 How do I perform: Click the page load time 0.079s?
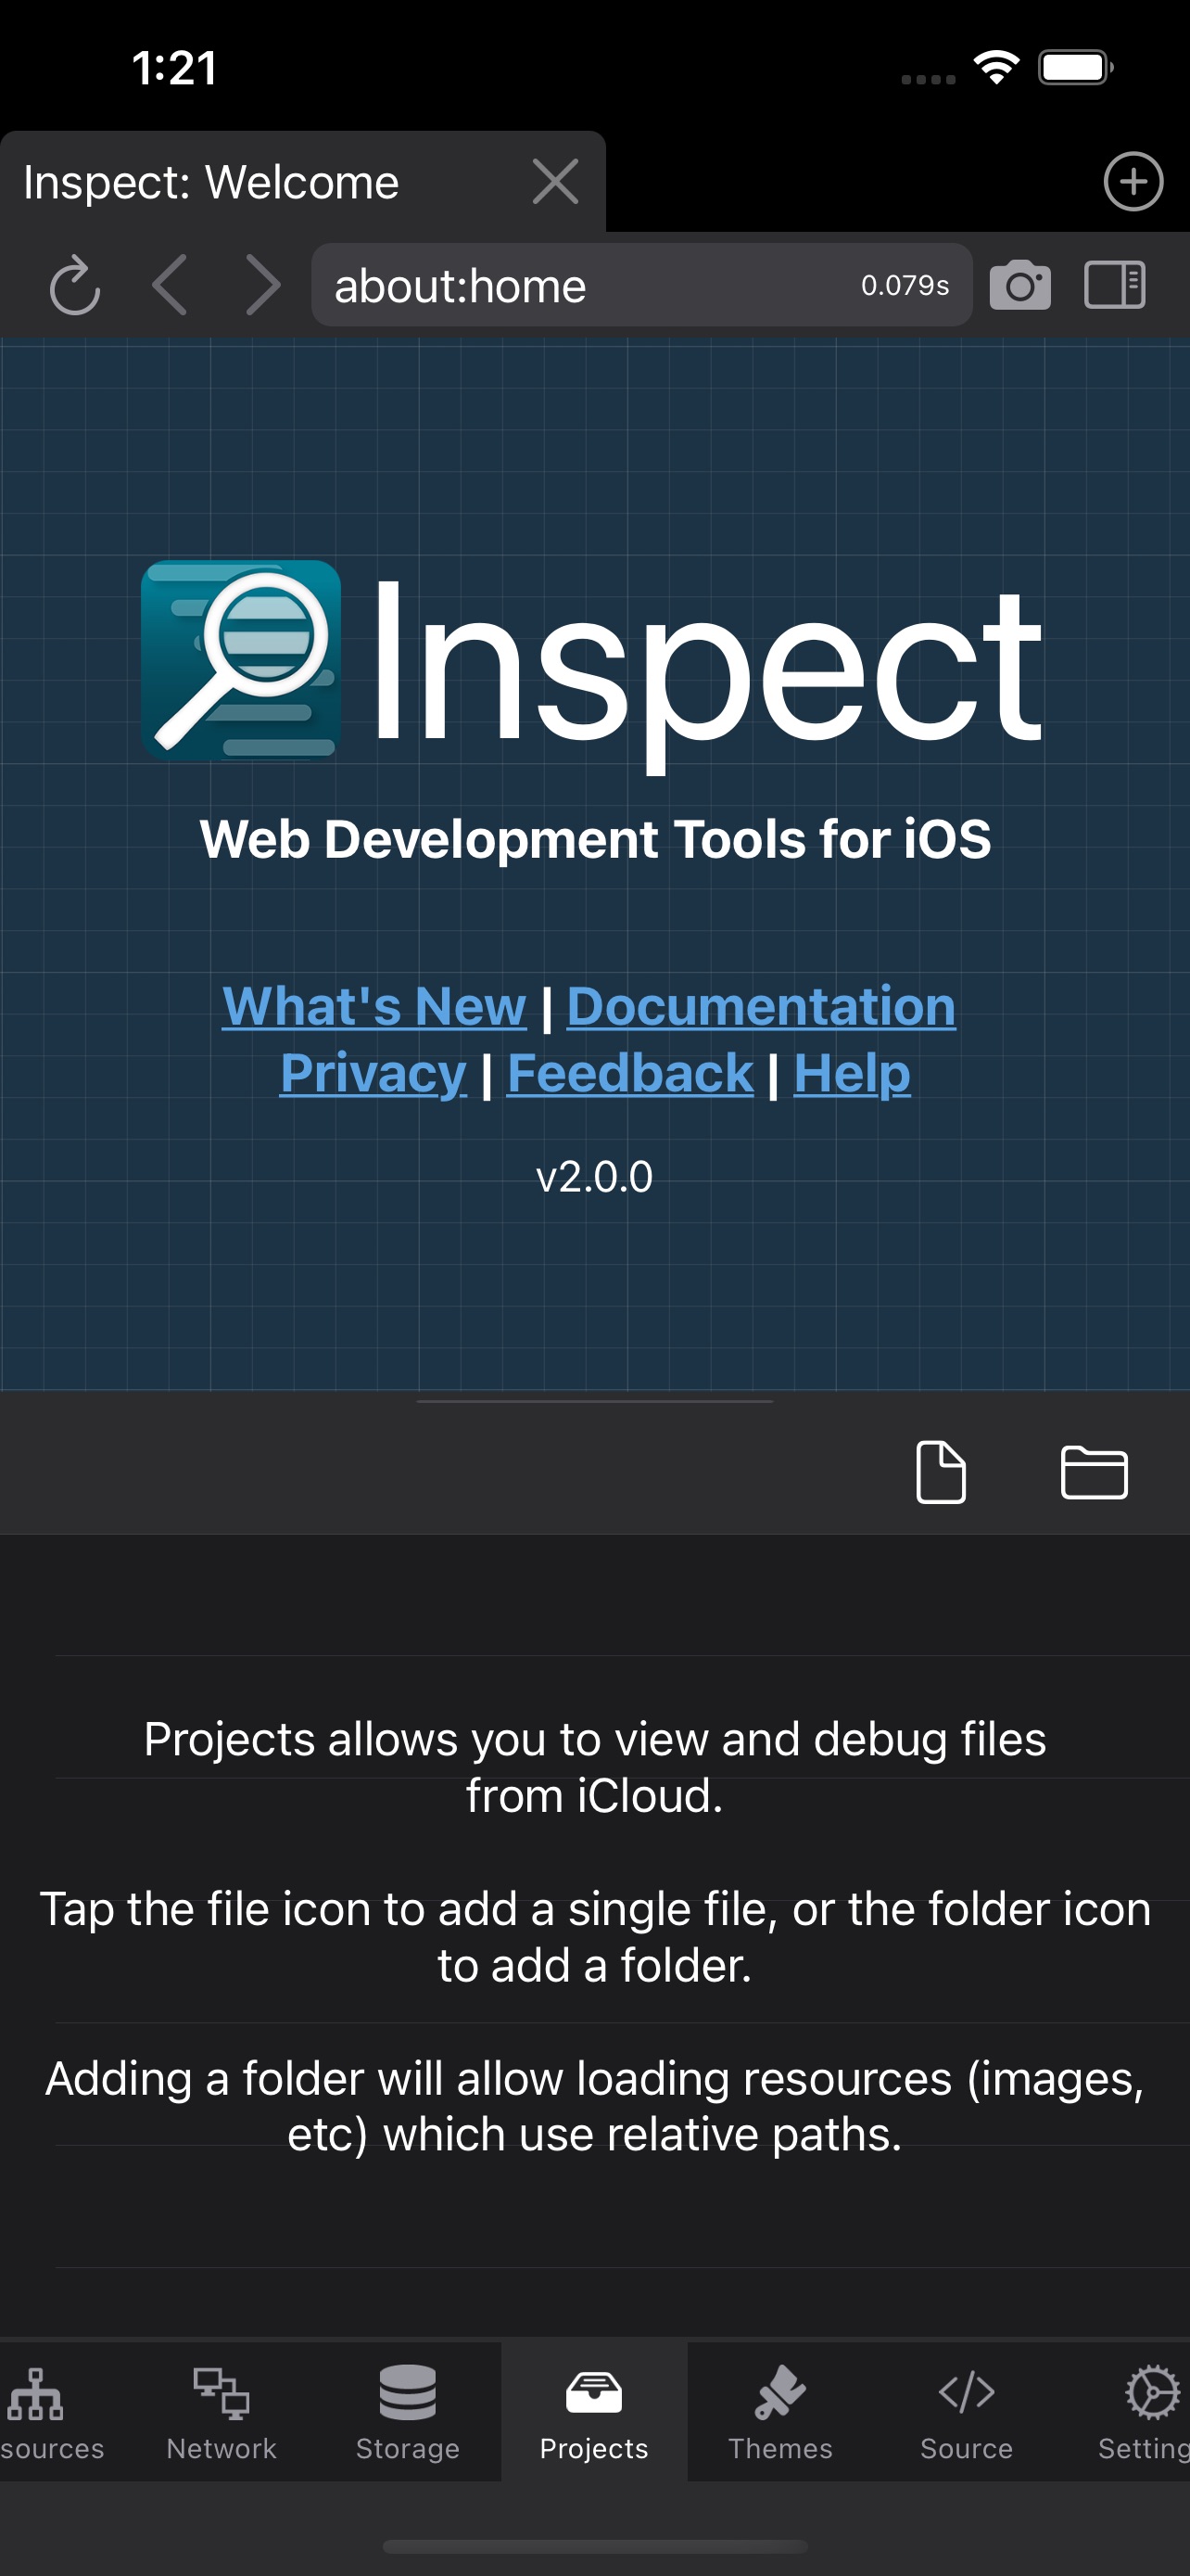tap(905, 285)
